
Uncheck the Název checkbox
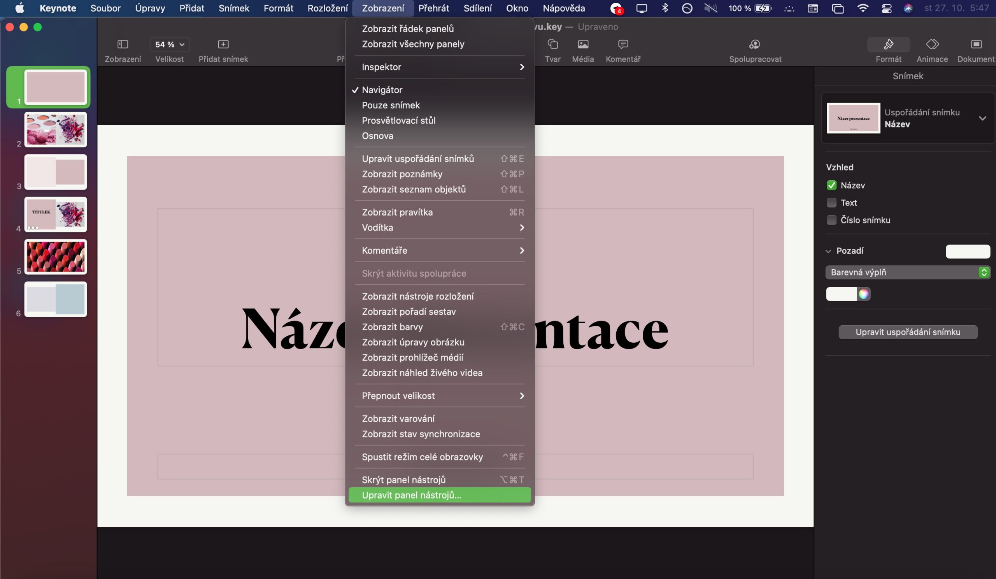831,185
